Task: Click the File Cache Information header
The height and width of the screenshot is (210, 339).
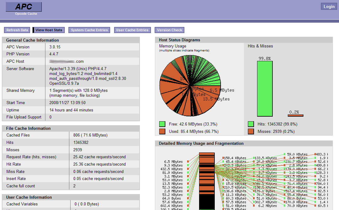Action: [28, 128]
